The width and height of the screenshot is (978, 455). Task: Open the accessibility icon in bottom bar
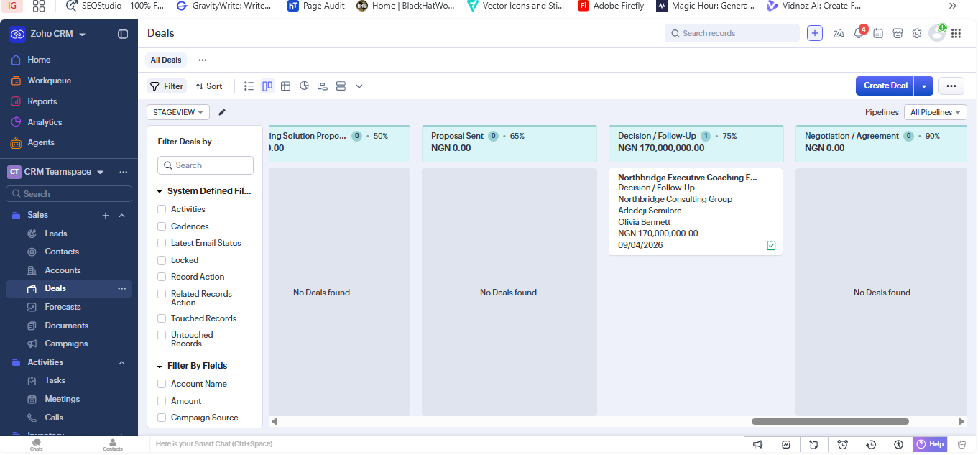coord(899,444)
